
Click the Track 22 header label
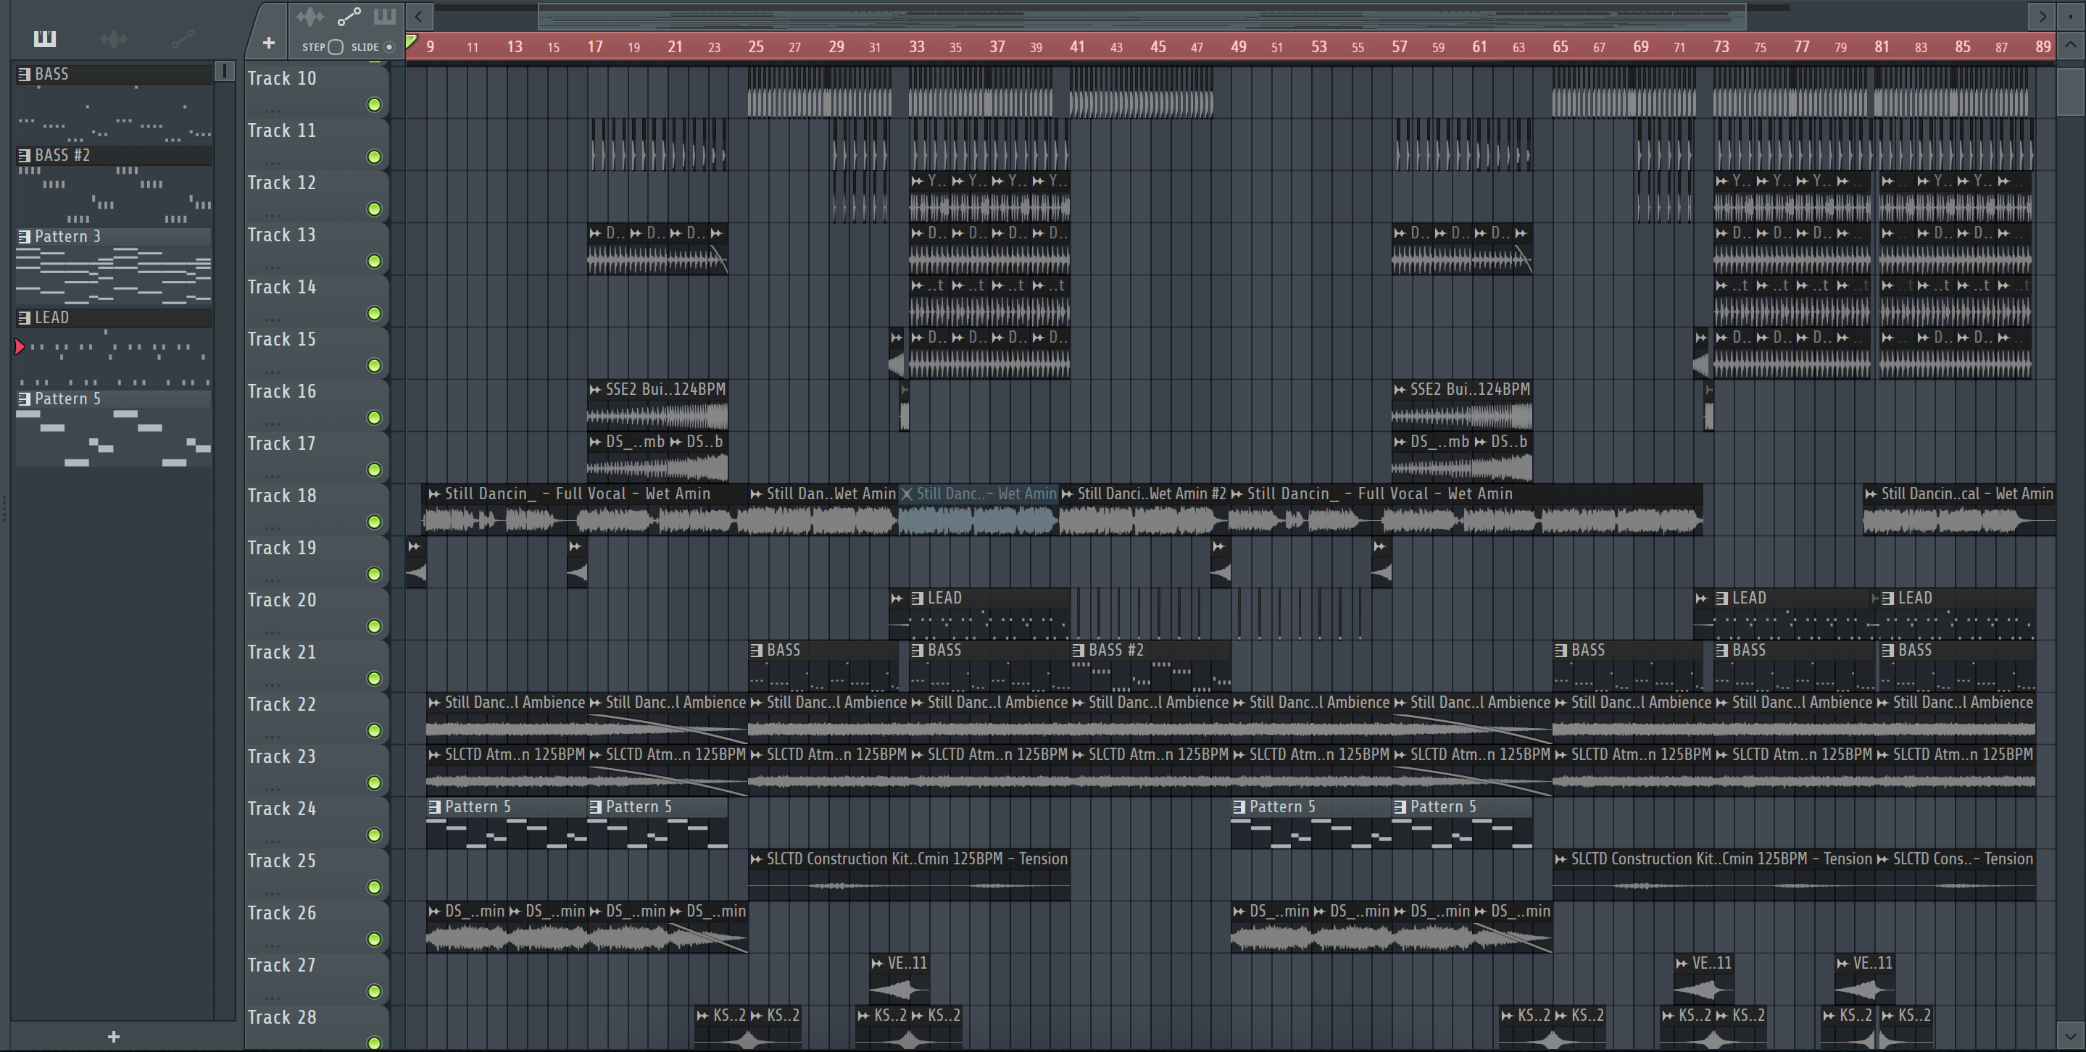click(282, 705)
